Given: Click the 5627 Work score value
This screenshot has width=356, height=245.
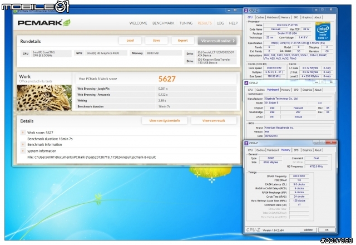Looking at the screenshot, I should click(x=167, y=79).
